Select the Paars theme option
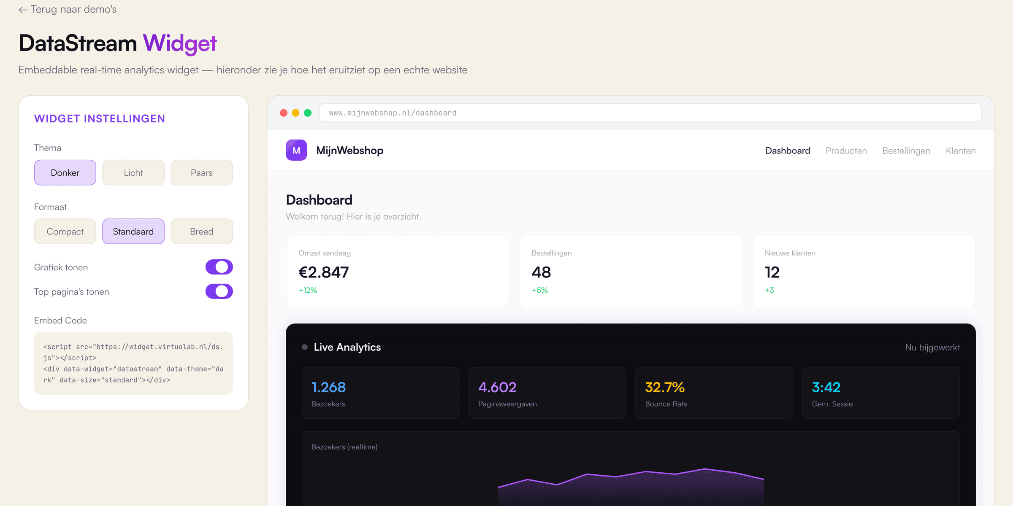1013x506 pixels. [x=202, y=172]
